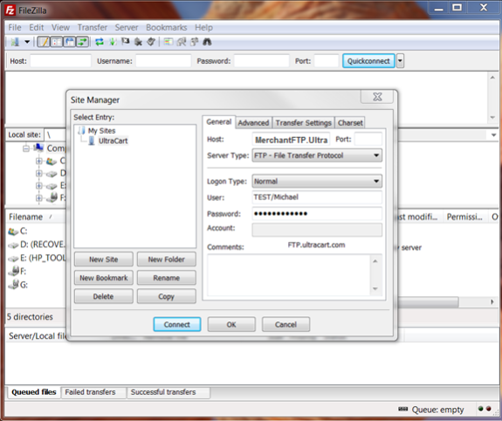Click the Connect button
The width and height of the screenshot is (502, 421).
tap(177, 324)
